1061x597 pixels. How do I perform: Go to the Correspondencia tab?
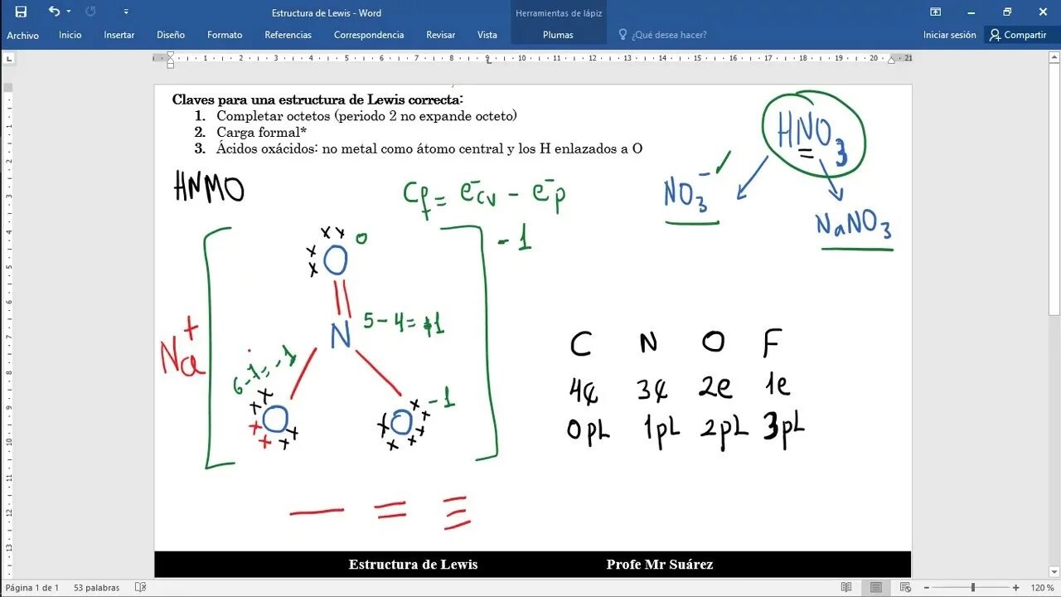click(x=369, y=35)
